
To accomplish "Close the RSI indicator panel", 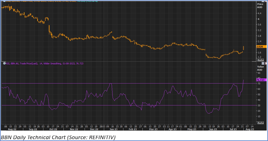I will tap(266, 63).
